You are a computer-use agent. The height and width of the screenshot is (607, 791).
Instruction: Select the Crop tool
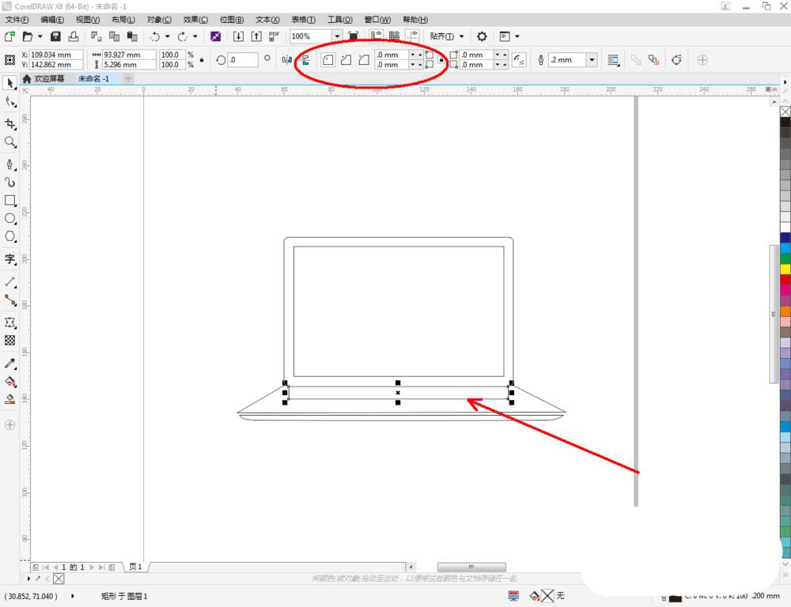[10, 124]
